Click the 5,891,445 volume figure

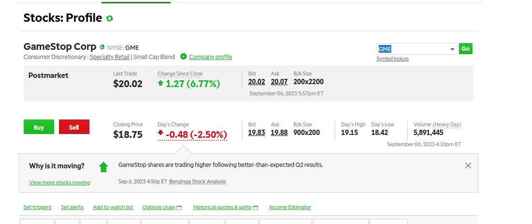429,133
